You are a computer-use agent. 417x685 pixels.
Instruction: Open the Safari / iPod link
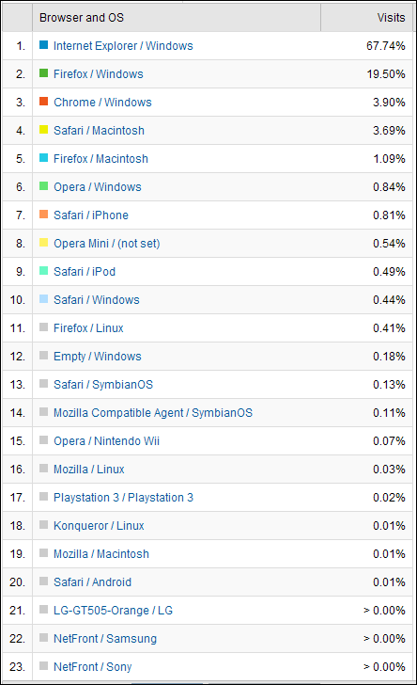click(85, 272)
